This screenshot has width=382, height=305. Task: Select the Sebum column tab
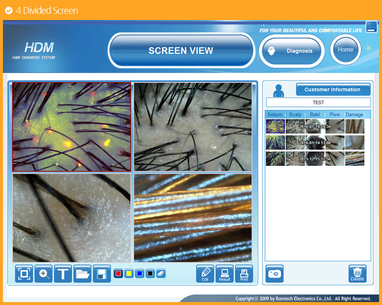click(x=275, y=114)
